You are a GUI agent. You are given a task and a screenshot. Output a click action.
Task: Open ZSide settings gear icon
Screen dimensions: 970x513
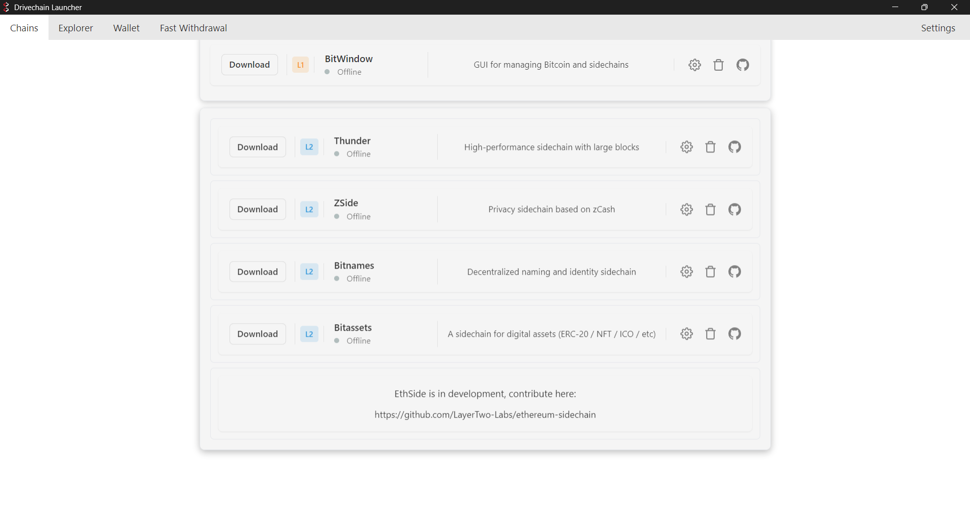[686, 210]
